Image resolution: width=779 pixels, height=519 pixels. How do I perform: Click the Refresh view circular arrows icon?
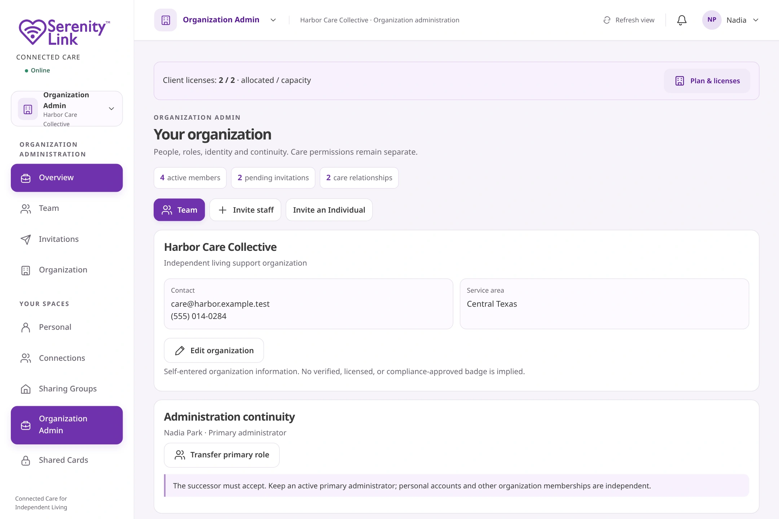[607, 20]
